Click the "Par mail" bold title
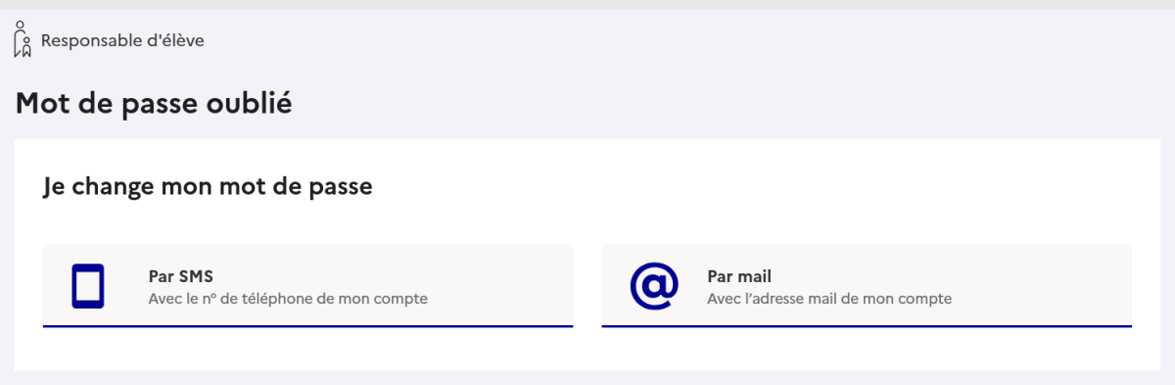 coord(739,276)
